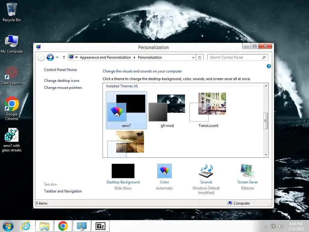Switch to Control Panel taskbar button

pyautogui.click(x=81, y=226)
